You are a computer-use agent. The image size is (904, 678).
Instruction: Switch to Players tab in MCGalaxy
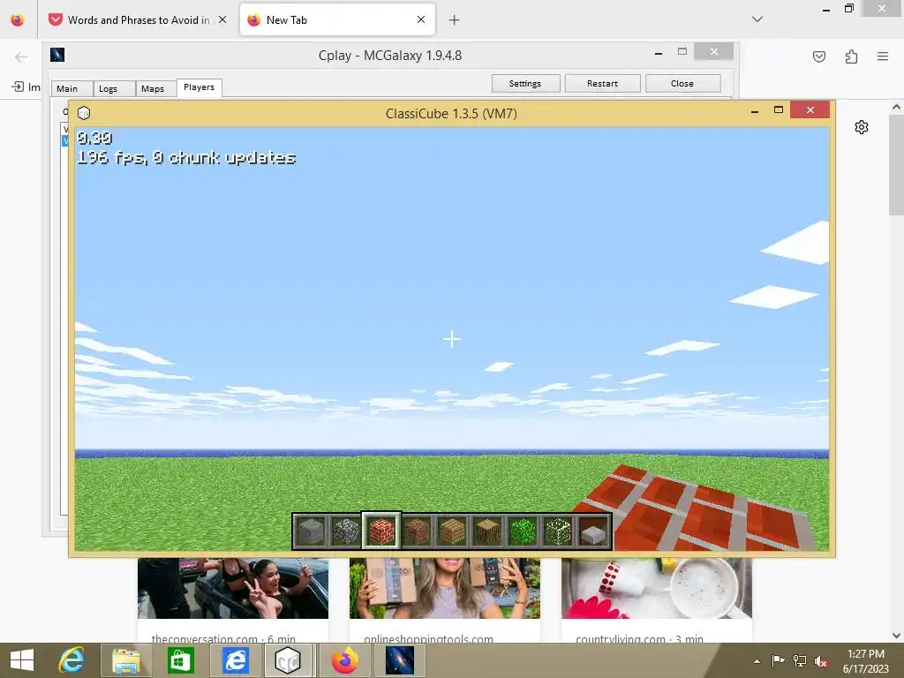click(x=199, y=87)
